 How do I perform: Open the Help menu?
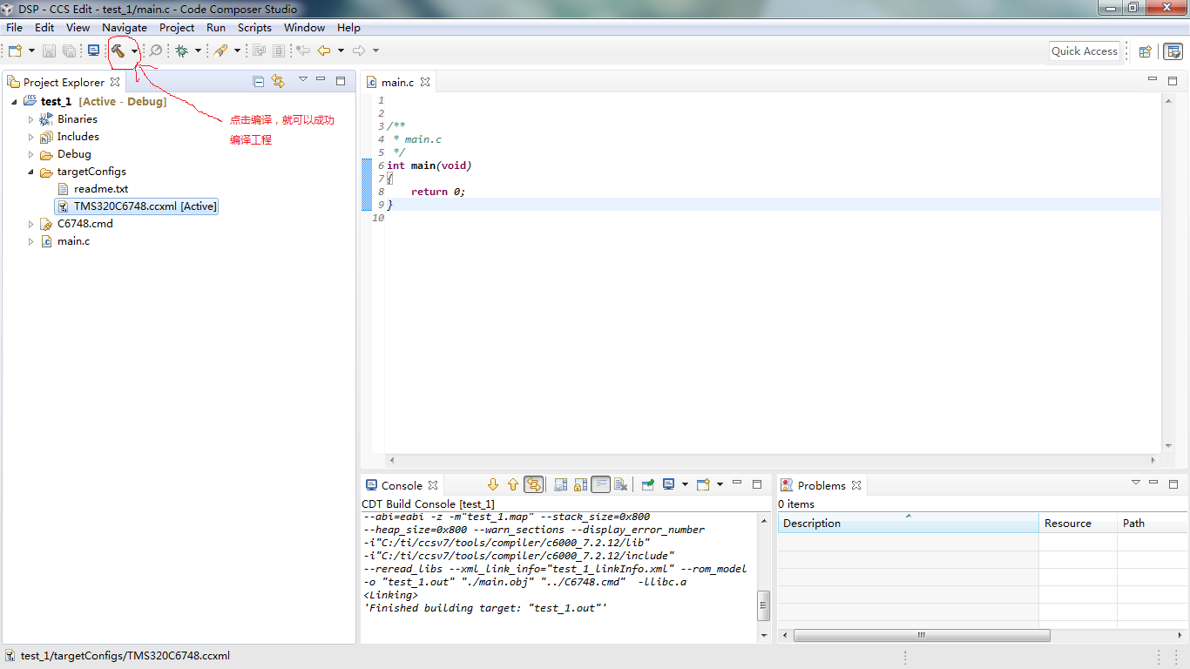pos(348,28)
